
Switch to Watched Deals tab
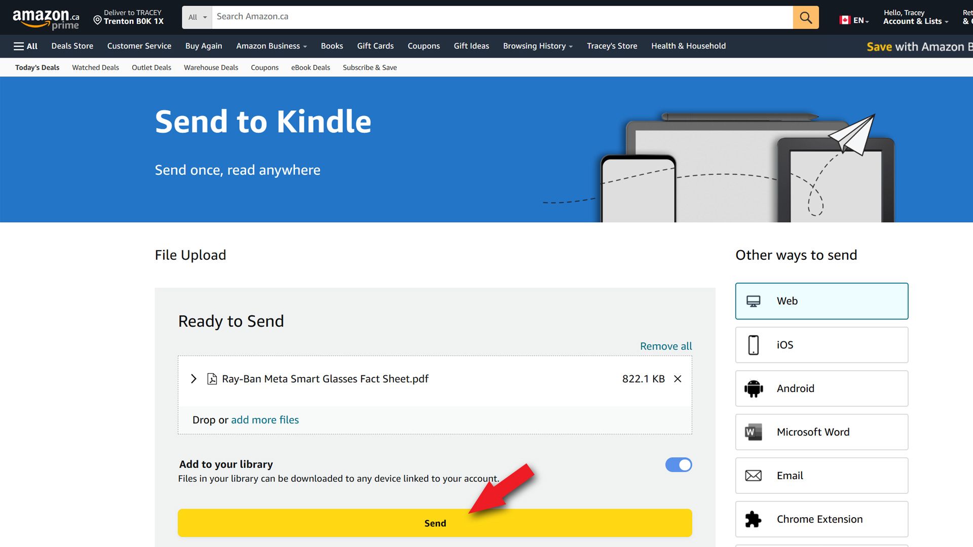(x=95, y=67)
